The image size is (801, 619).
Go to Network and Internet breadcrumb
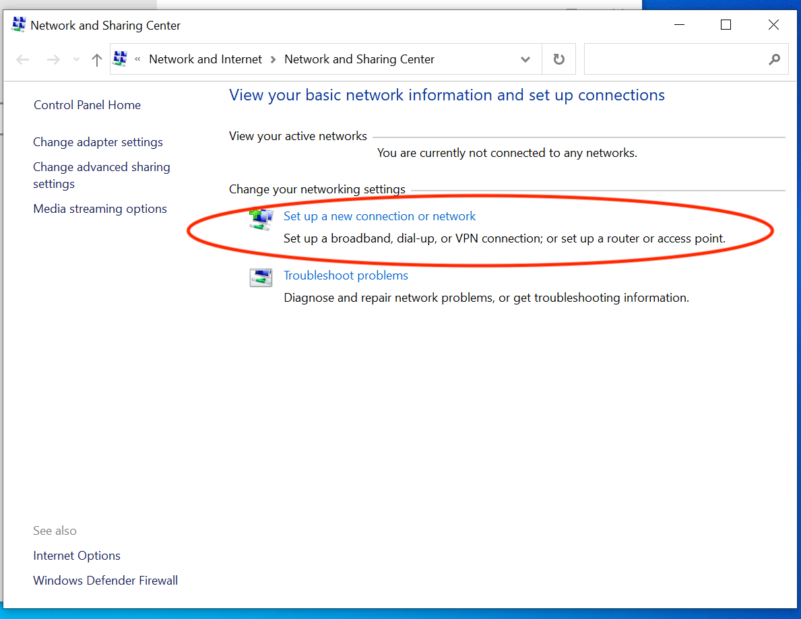[x=205, y=59]
